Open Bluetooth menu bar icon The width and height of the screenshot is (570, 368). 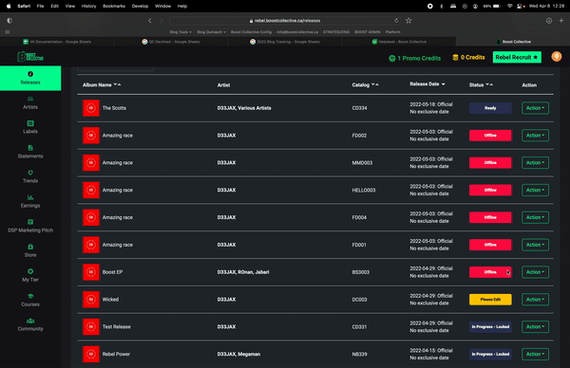(442, 6)
